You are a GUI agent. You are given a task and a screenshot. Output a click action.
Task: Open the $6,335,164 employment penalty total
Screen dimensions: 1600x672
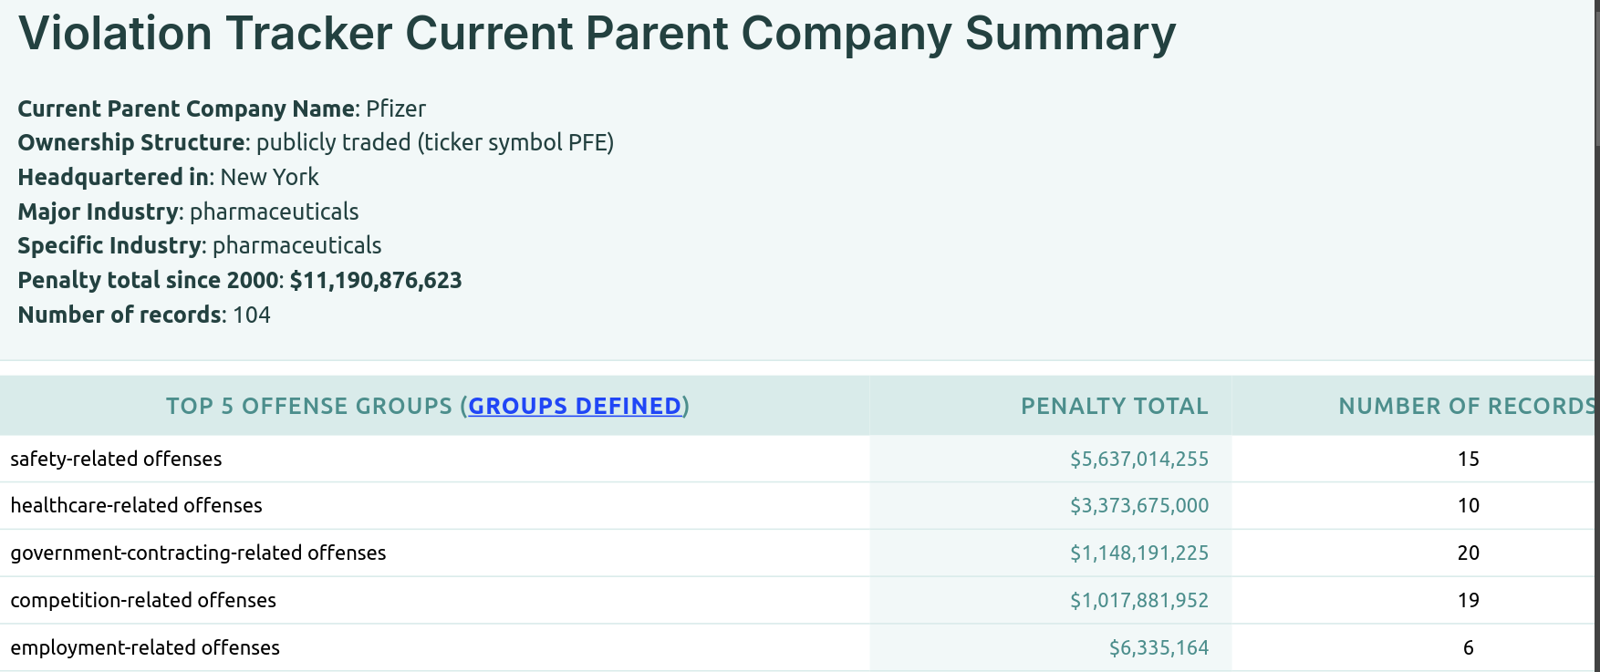pyautogui.click(x=1158, y=647)
